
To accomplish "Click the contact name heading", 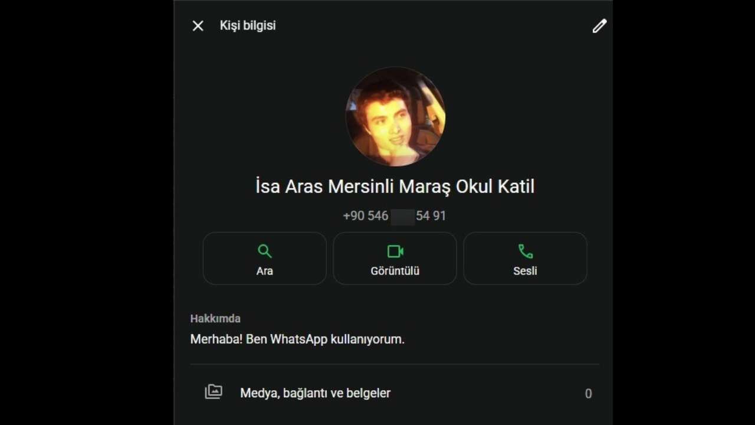I will click(x=395, y=187).
